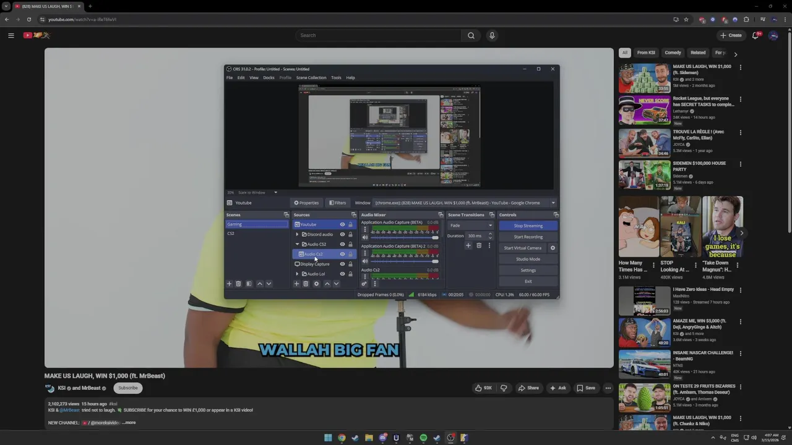Move scene down in Scenes panel
Screen dimensions: 792x445
[269, 284]
